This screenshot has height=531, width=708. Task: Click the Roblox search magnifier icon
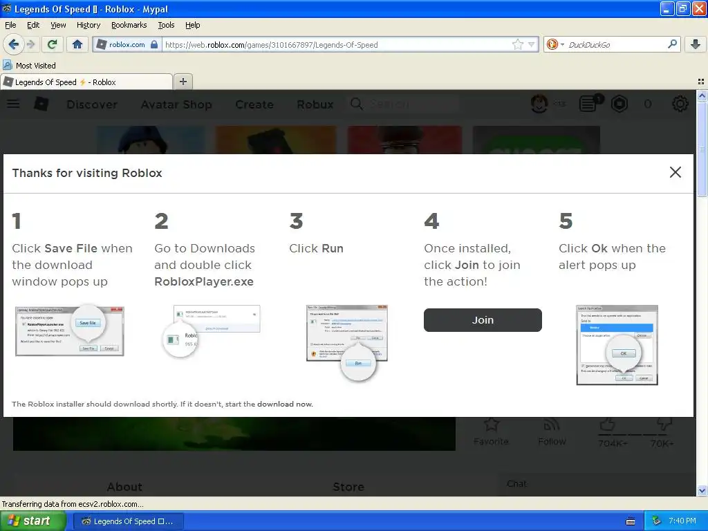[356, 104]
